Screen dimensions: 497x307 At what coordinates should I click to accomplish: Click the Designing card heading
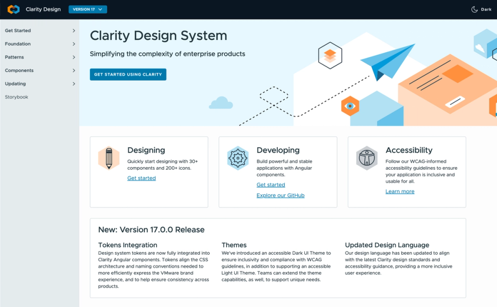[146, 150]
